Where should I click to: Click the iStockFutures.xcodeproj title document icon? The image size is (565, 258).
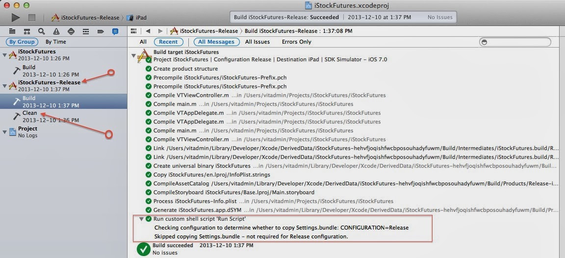coord(308,5)
